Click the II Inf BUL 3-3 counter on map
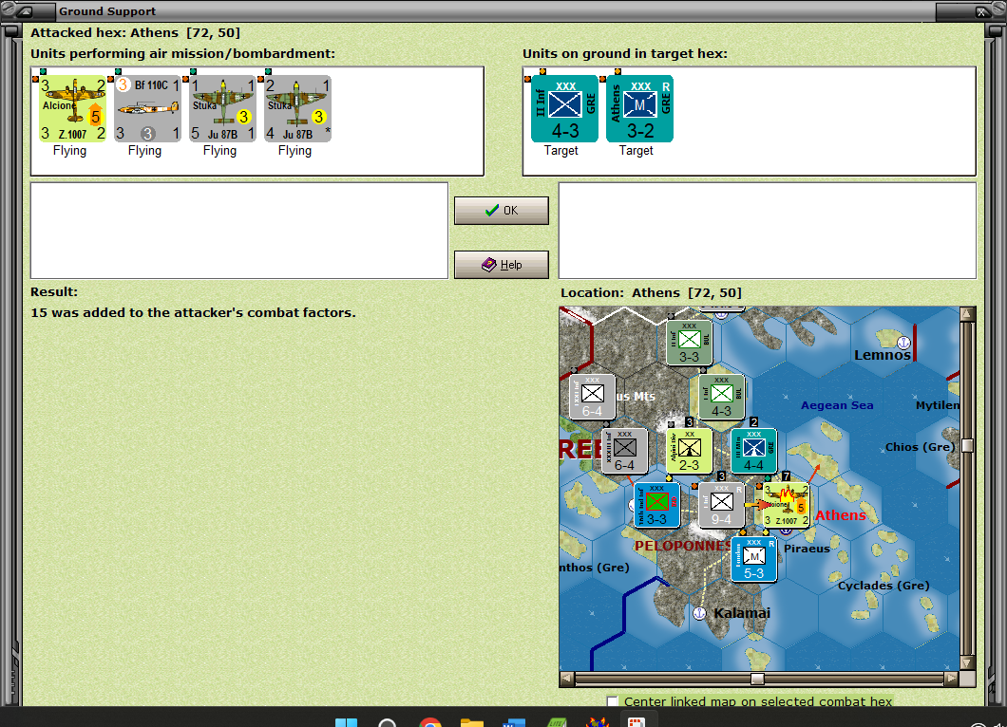 pyautogui.click(x=689, y=342)
